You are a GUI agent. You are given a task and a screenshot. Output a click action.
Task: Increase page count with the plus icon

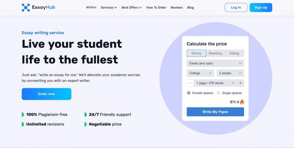[240, 83]
